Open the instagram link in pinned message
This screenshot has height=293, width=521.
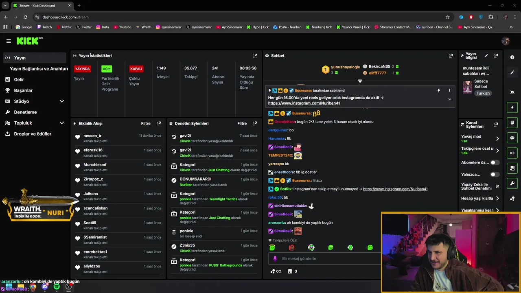304,103
